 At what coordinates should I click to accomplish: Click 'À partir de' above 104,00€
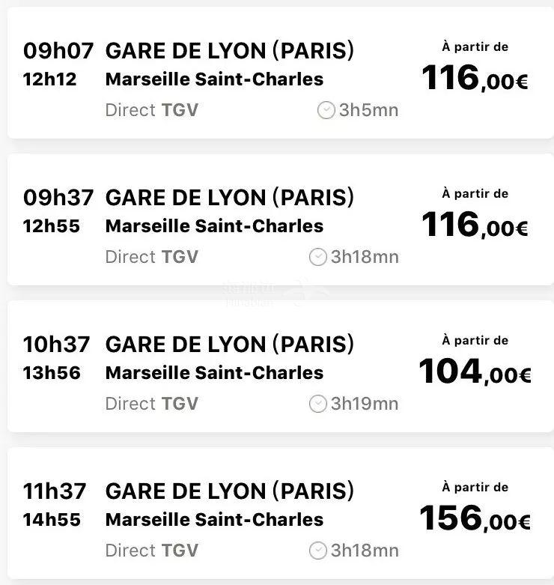[x=475, y=340]
